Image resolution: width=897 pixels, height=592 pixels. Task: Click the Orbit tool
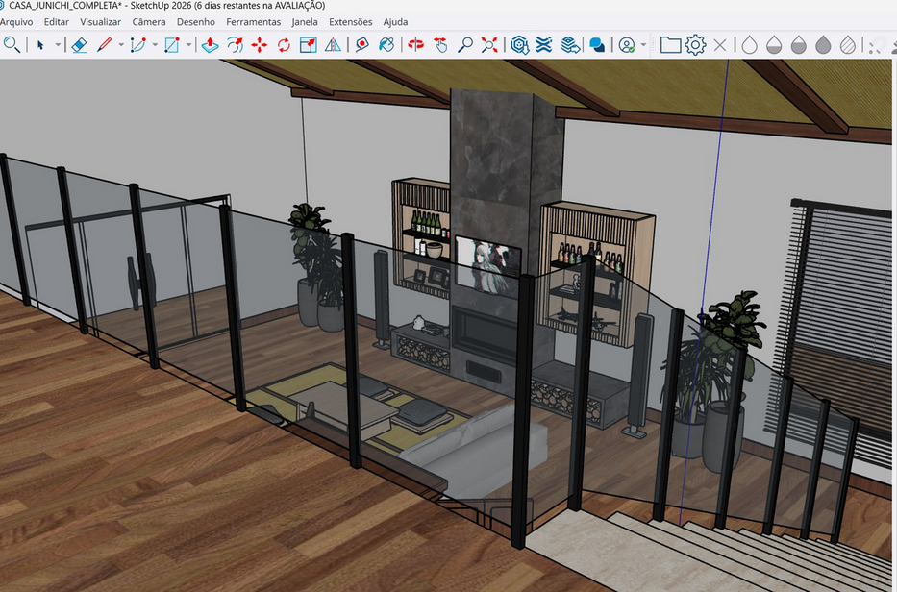[x=416, y=44]
